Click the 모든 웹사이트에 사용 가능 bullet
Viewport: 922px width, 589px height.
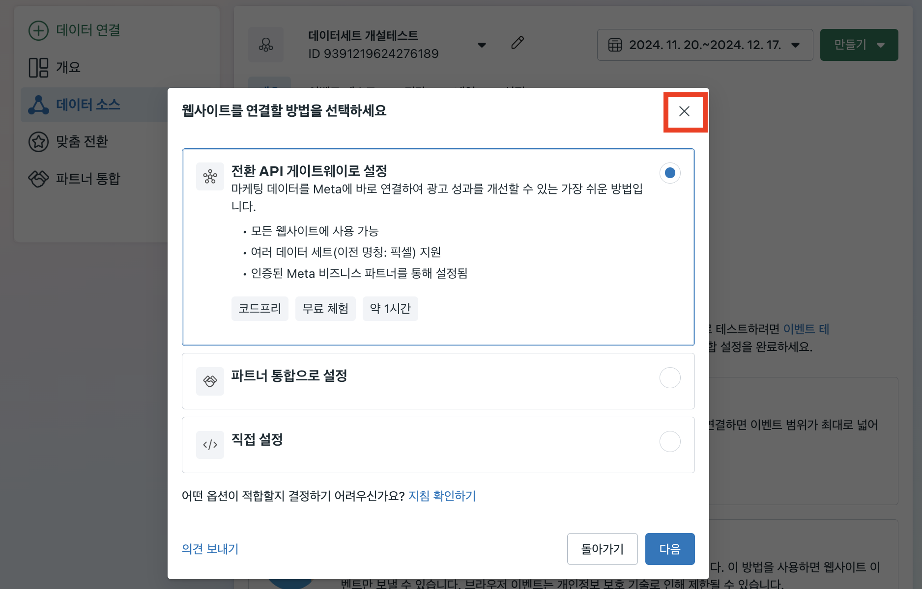point(315,231)
